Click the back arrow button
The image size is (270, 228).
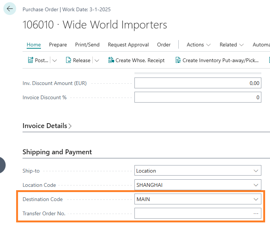(10, 9)
